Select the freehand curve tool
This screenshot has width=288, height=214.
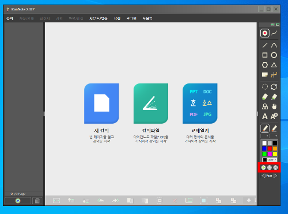pyautogui.click(x=274, y=33)
